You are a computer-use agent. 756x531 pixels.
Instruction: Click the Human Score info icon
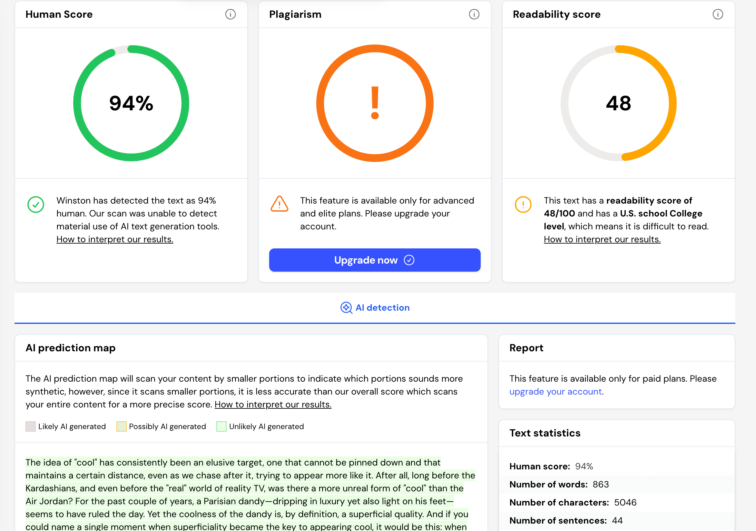(230, 14)
